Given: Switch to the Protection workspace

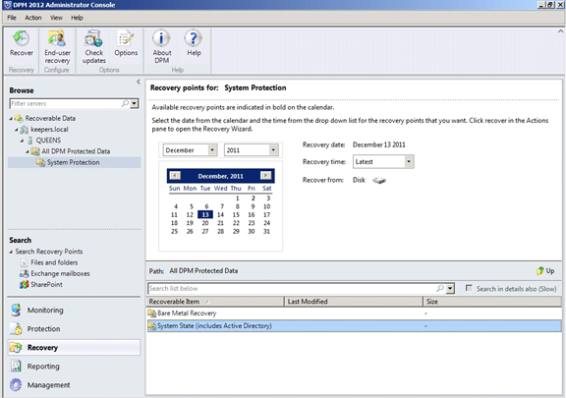Looking at the screenshot, I should pos(74,328).
